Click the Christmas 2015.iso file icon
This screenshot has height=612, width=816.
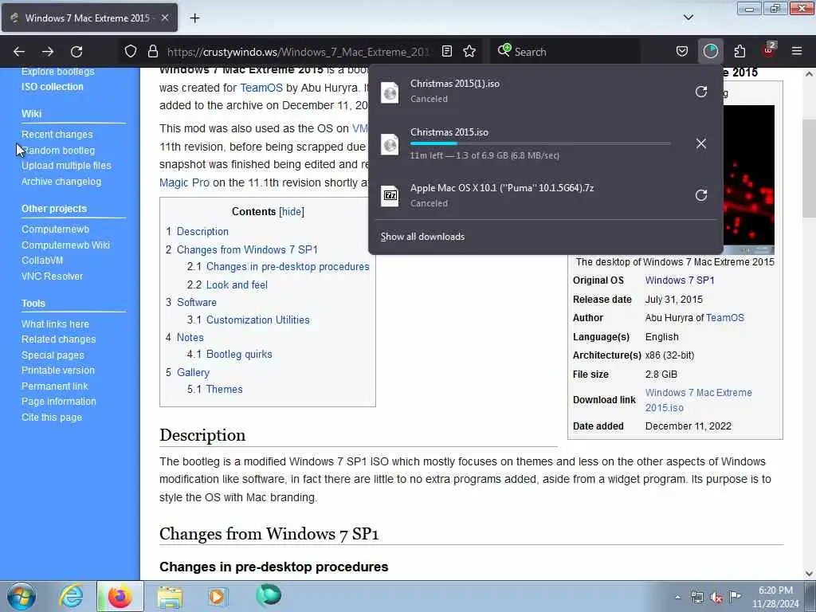tap(390, 144)
